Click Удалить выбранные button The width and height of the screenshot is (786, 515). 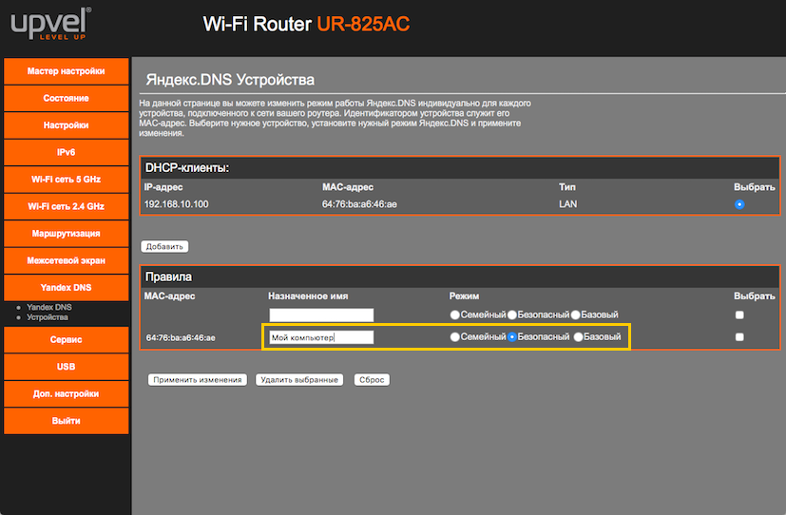(x=299, y=380)
